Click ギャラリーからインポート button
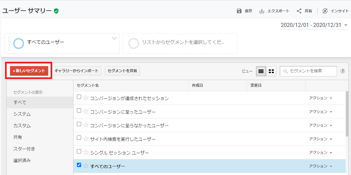 (x=76, y=71)
